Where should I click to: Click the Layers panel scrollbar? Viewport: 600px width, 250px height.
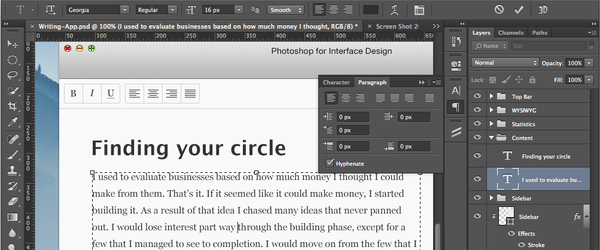[586, 215]
